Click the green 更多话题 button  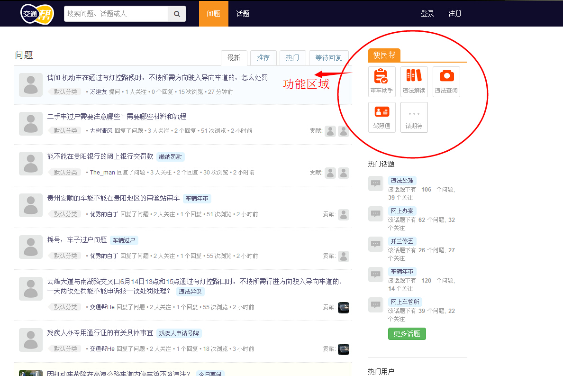407,334
